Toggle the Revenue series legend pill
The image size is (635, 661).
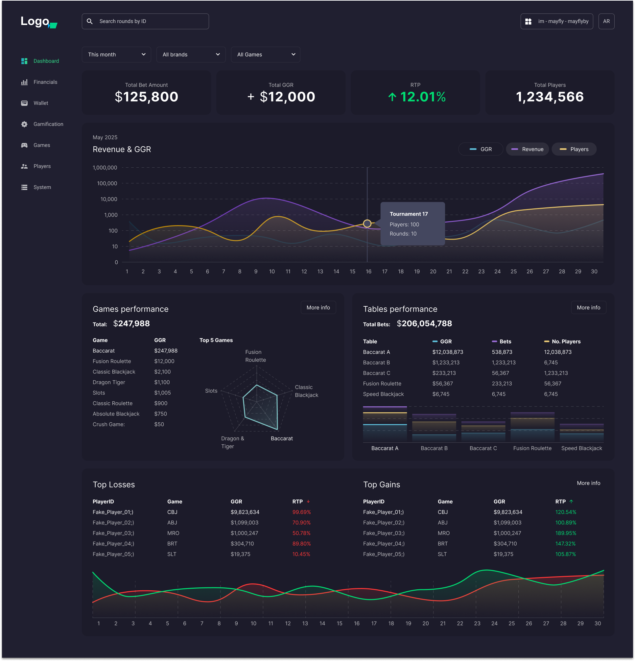click(x=527, y=149)
